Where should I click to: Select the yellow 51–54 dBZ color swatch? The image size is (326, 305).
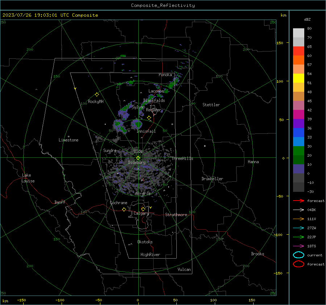click(298, 78)
